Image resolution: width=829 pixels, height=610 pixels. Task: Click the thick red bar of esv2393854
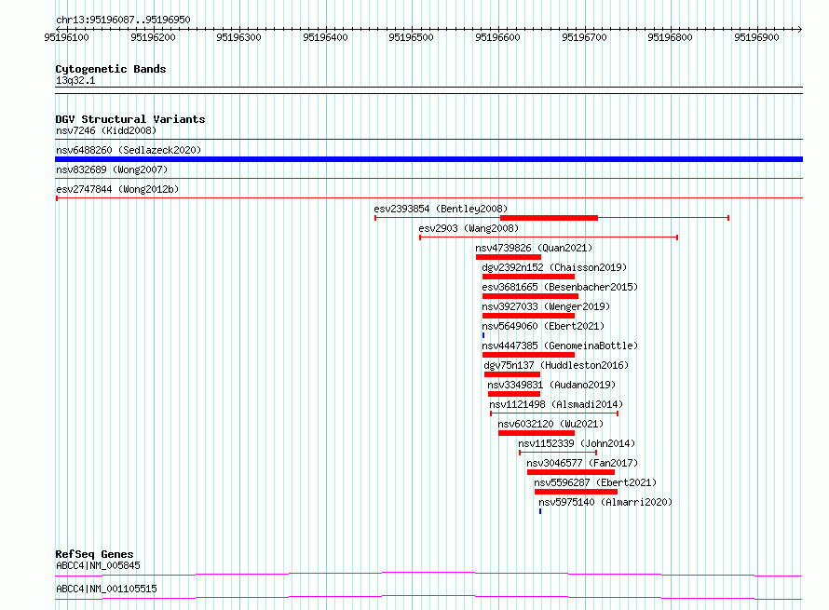549,218
